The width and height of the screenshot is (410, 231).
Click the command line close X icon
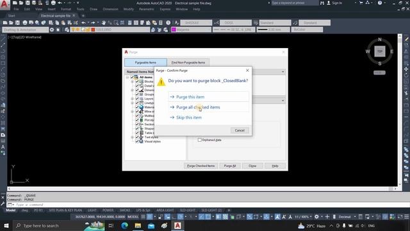pos(3,197)
